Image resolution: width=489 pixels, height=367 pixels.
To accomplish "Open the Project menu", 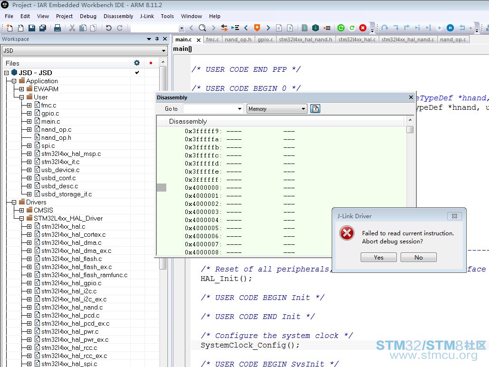I will (x=64, y=16).
